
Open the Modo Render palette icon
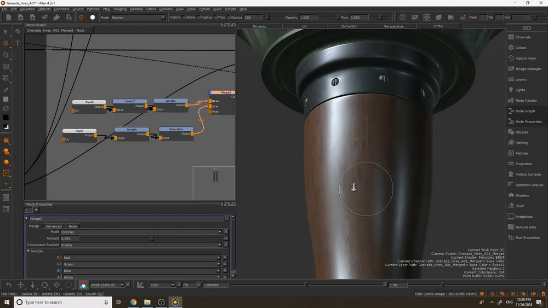pyautogui.click(x=511, y=100)
